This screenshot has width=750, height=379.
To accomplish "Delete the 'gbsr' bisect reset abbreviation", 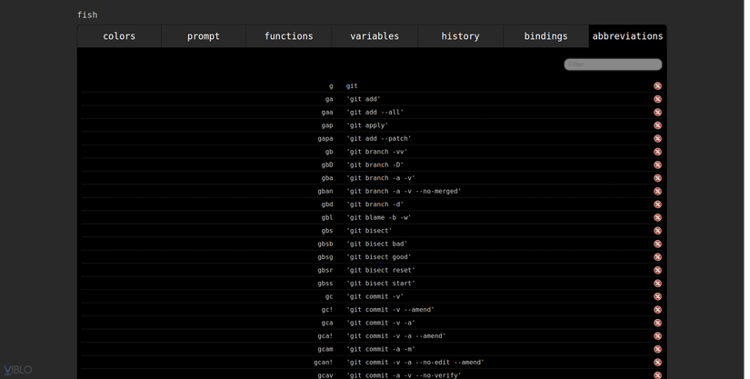I will coord(657,270).
